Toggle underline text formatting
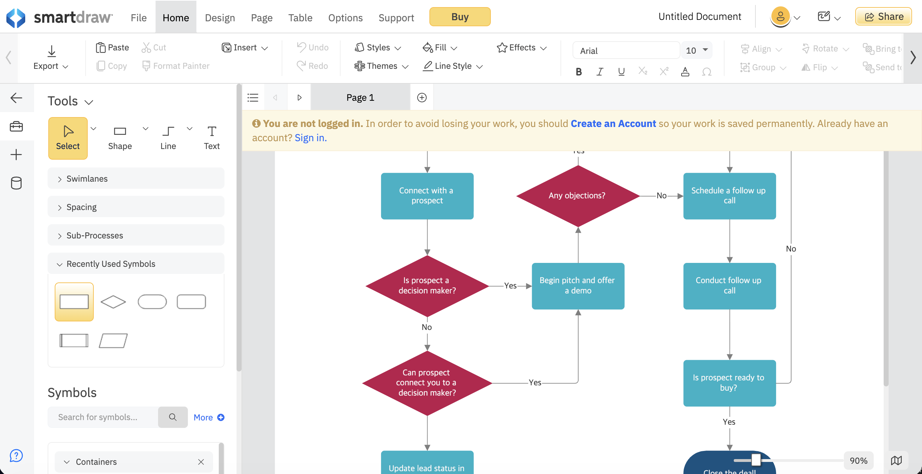922x474 pixels. click(621, 72)
